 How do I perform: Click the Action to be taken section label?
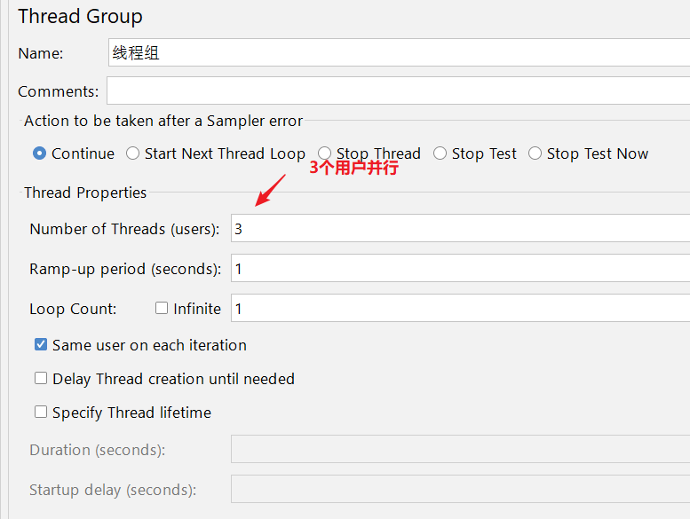(x=163, y=121)
